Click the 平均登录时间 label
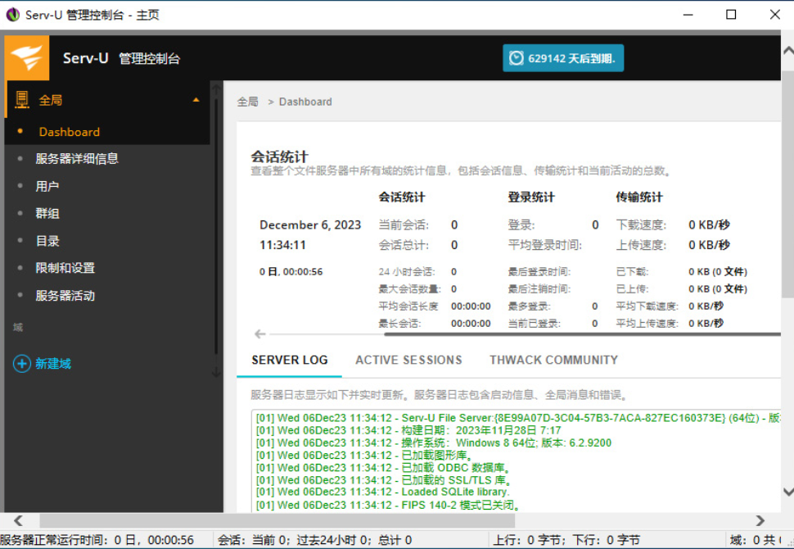This screenshot has width=794, height=549. click(x=545, y=245)
